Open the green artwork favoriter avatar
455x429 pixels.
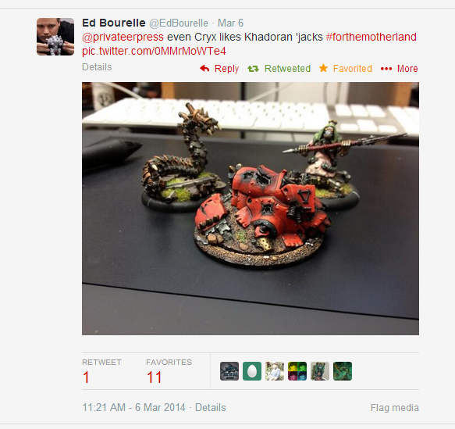(x=343, y=371)
